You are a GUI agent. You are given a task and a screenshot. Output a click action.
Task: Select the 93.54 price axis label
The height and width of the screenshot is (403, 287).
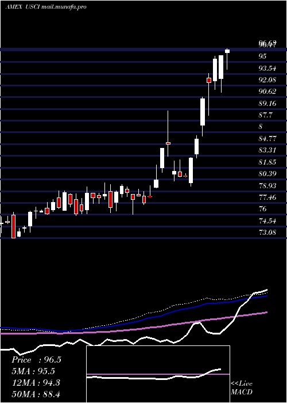pyautogui.click(x=267, y=68)
